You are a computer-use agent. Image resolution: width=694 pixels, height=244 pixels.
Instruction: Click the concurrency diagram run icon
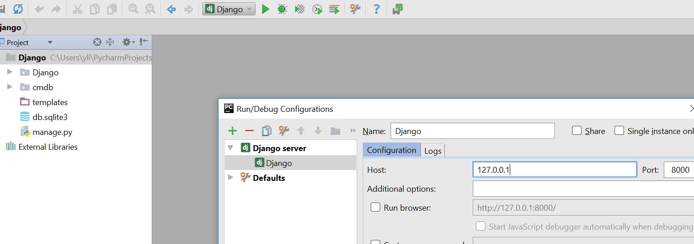(334, 9)
